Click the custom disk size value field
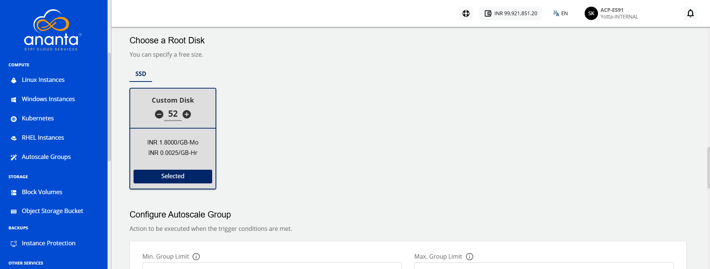 pyautogui.click(x=173, y=114)
